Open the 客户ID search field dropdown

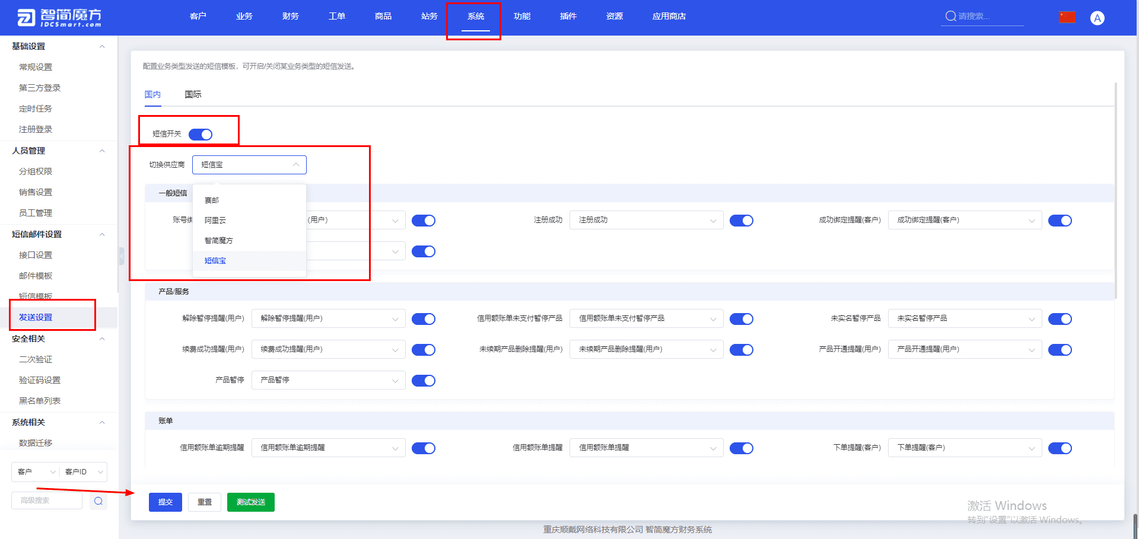[x=84, y=472]
